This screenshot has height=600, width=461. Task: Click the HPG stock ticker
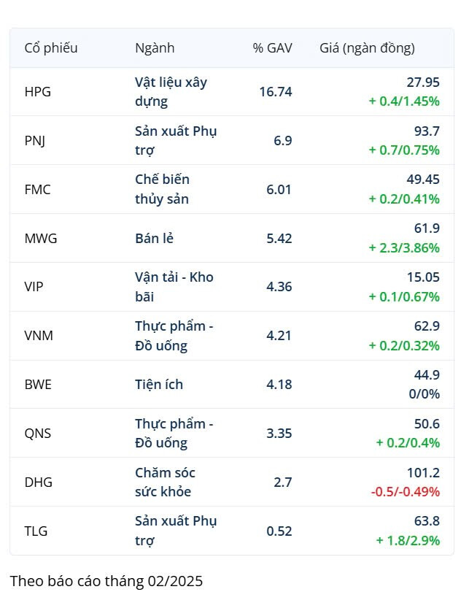pyautogui.click(x=38, y=92)
